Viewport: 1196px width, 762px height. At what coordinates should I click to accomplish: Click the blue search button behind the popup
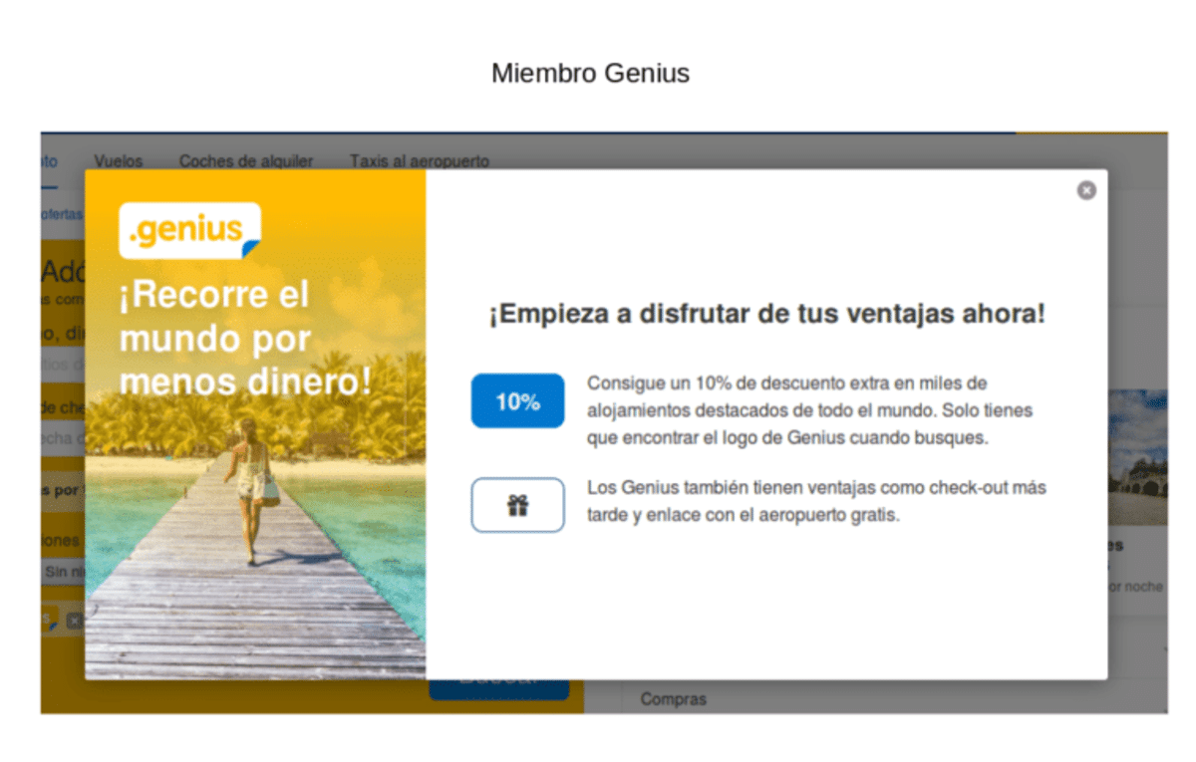coord(499,689)
